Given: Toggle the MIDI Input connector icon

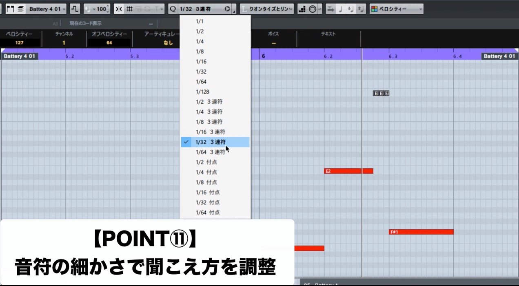Looking at the screenshot, I should (x=313, y=9).
